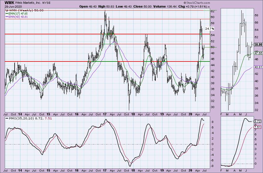The width and height of the screenshot is (263, 173).
Task: Click the 'Chg +0.79 (+1.61%)' value
Action: [193, 6]
